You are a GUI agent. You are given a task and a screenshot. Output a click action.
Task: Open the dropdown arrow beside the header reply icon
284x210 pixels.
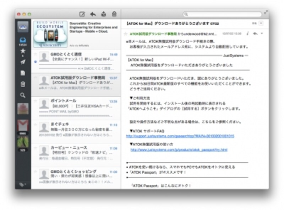click(262, 33)
